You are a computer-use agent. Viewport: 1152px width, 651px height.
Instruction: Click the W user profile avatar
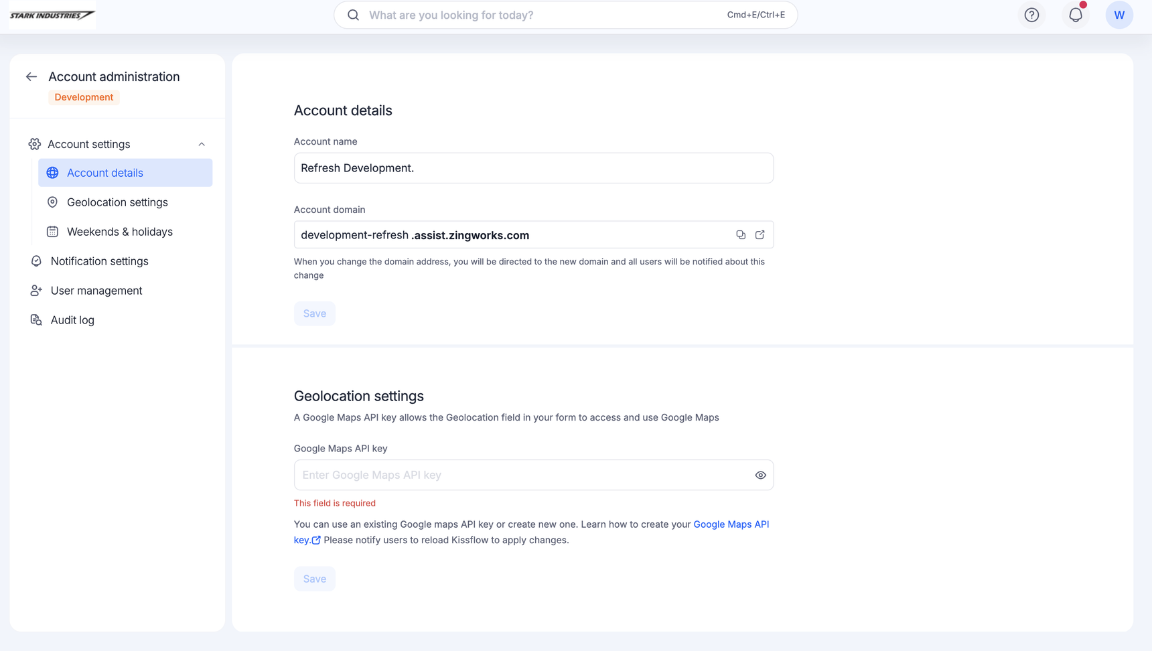(1119, 15)
